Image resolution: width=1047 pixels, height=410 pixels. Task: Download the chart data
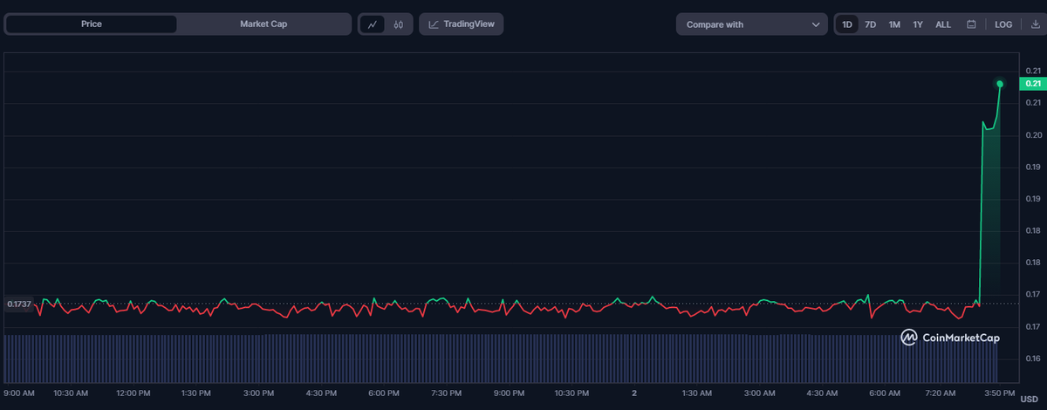pos(1035,24)
